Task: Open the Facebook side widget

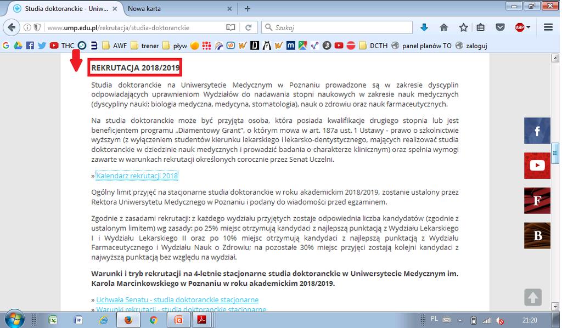Action: (x=537, y=131)
